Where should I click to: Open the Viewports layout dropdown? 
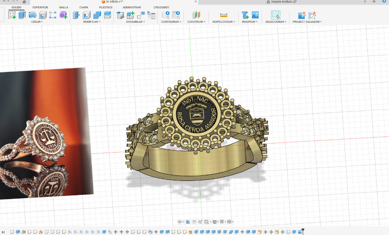coord(231,222)
